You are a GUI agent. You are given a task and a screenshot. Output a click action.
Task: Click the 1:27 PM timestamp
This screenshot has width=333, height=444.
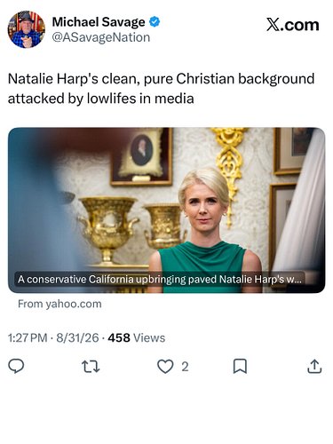click(28, 337)
